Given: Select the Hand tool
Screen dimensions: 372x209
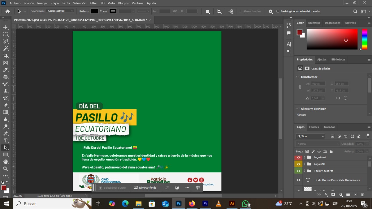Looking at the screenshot, I should tap(6, 162).
